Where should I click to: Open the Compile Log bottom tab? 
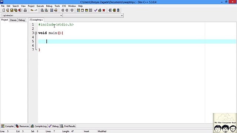(39, 126)
